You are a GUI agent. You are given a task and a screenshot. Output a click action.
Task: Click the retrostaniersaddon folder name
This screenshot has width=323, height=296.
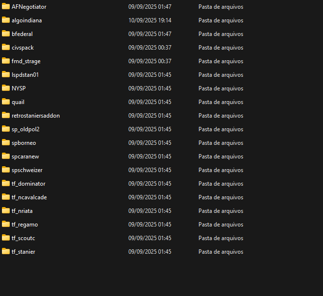tap(36, 116)
